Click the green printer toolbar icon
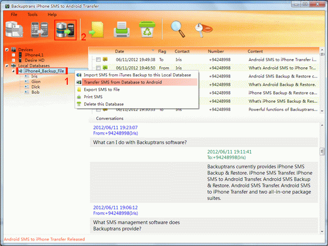 (x=121, y=30)
